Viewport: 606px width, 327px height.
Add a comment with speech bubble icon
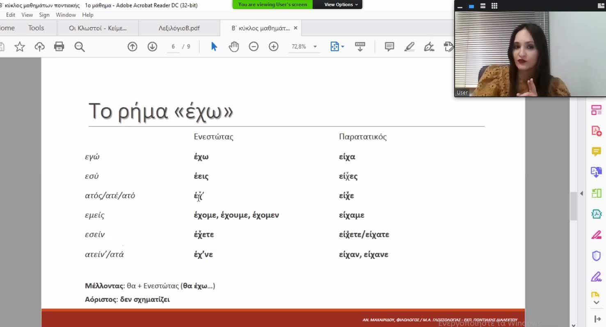(x=389, y=47)
